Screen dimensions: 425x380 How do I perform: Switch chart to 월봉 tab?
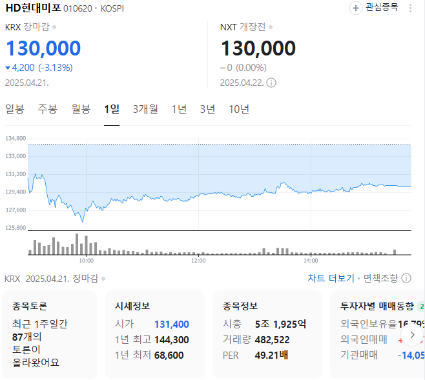81,109
